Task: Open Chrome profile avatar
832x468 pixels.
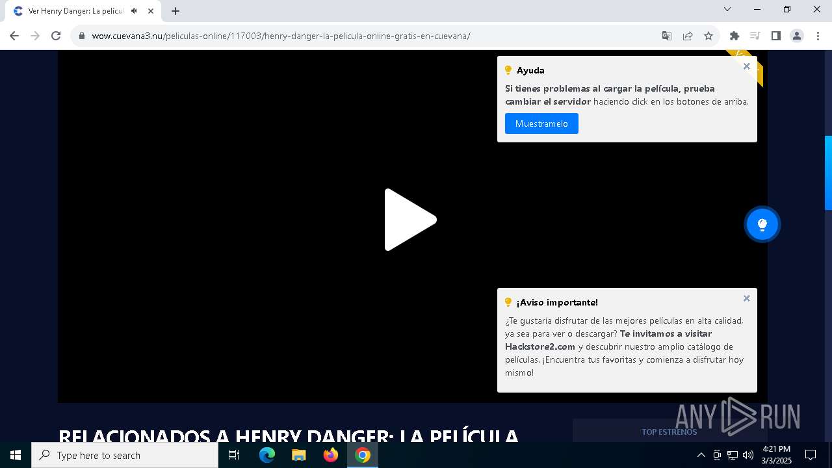Action: coord(797,36)
